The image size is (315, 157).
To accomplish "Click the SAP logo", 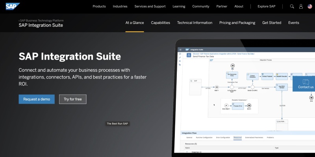I will [x=13, y=6].
